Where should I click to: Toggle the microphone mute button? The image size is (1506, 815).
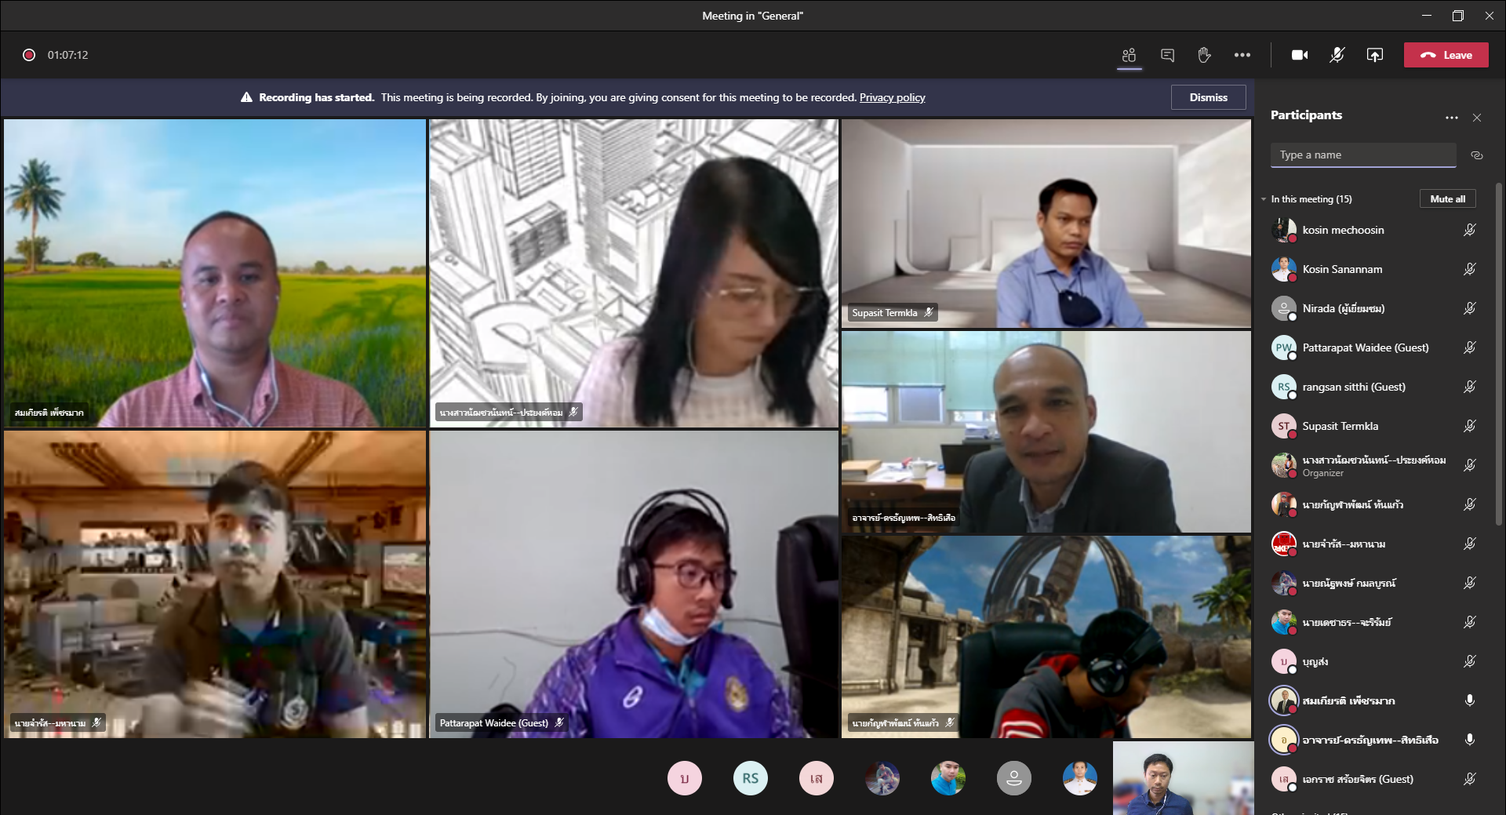click(x=1337, y=55)
